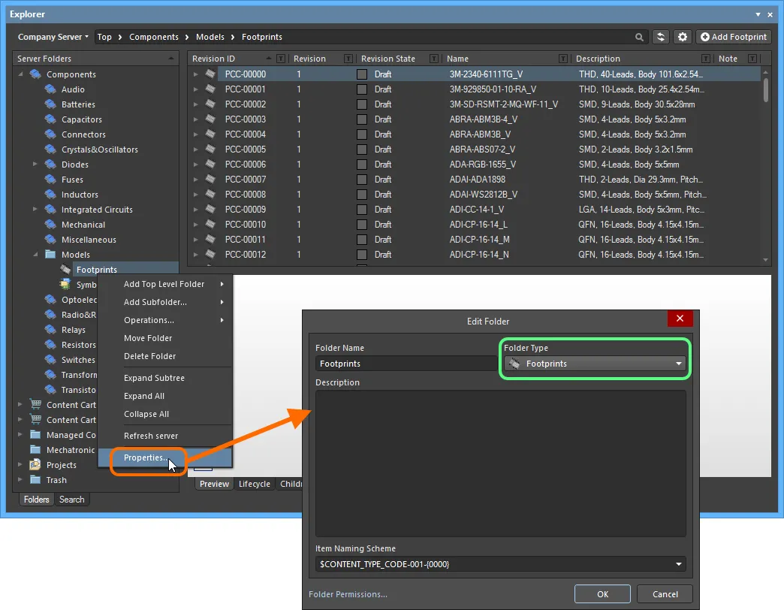Click the Trash folder icon

tap(35, 479)
